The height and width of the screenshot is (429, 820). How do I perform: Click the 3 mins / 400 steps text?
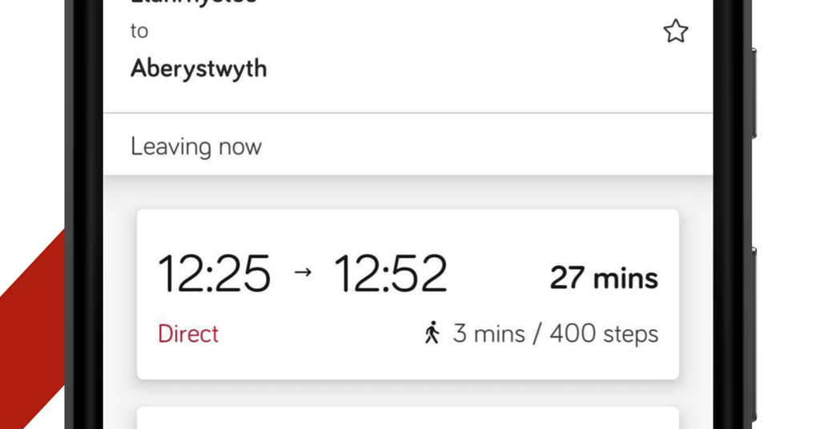coord(556,334)
